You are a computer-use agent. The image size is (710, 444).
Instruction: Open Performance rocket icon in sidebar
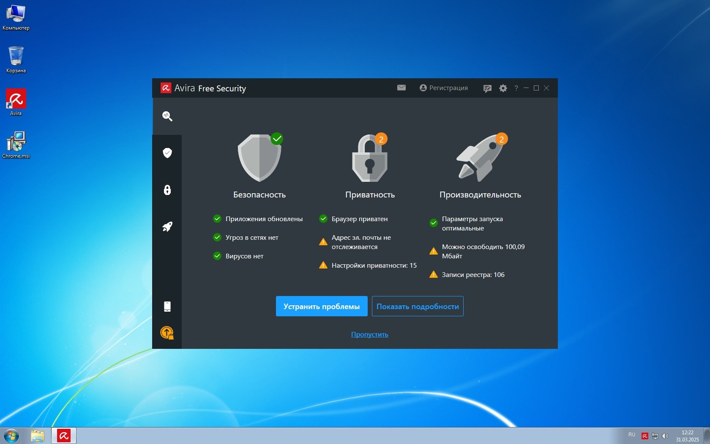coord(167,227)
